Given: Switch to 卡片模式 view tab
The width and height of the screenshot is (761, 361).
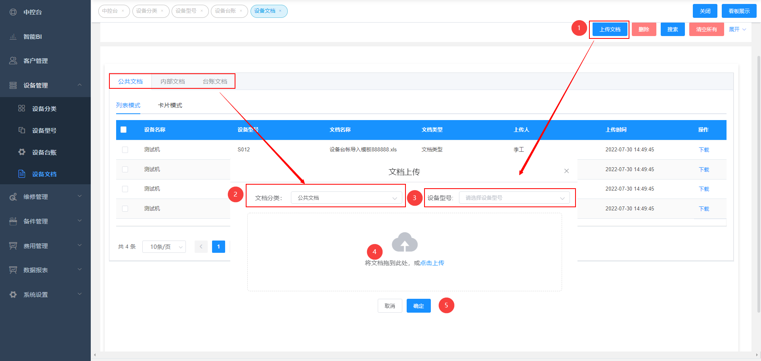Looking at the screenshot, I should tap(170, 105).
